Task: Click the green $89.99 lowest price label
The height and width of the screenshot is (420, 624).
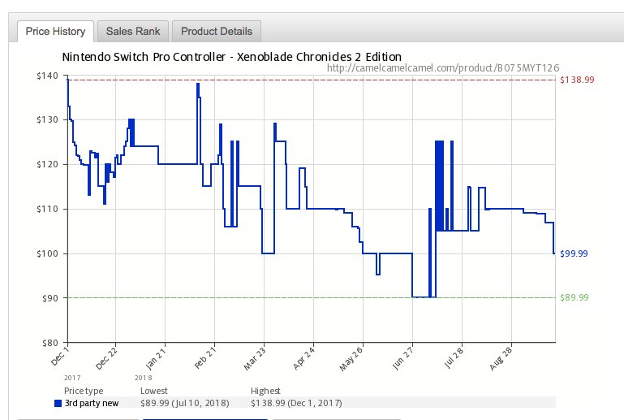Action: pos(575,297)
